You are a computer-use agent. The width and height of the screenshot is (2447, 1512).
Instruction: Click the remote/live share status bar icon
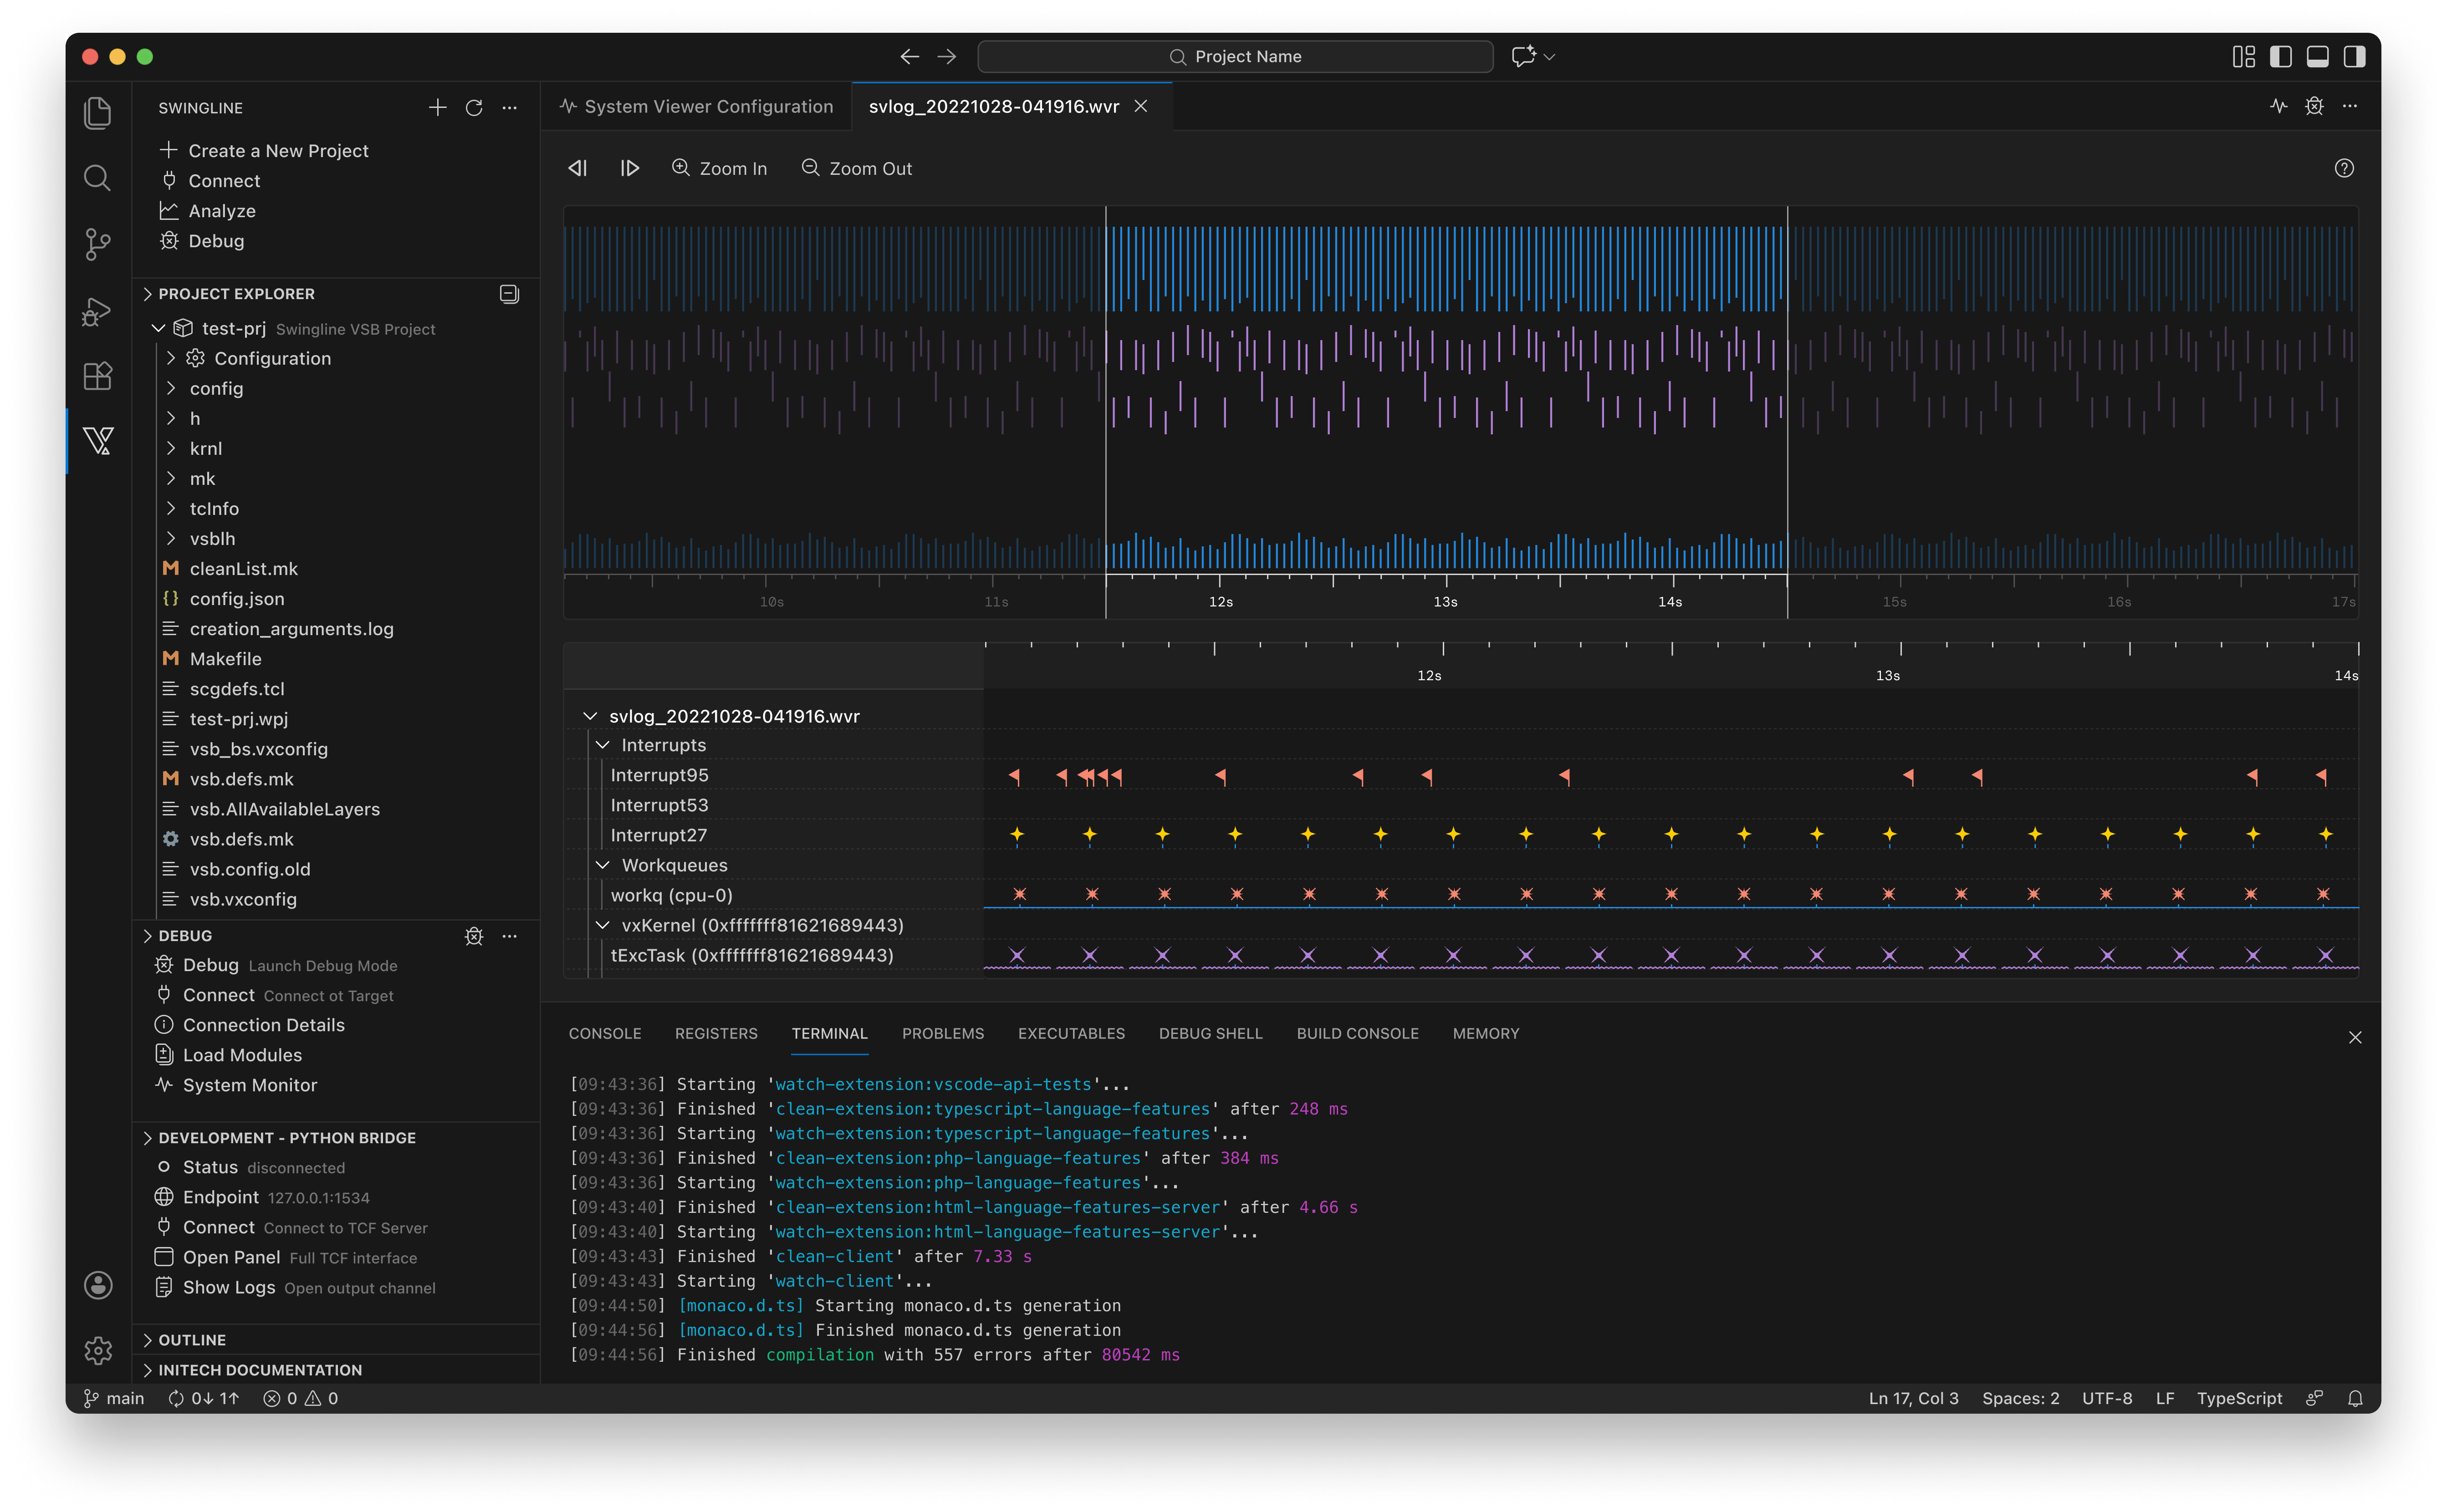point(2314,1399)
